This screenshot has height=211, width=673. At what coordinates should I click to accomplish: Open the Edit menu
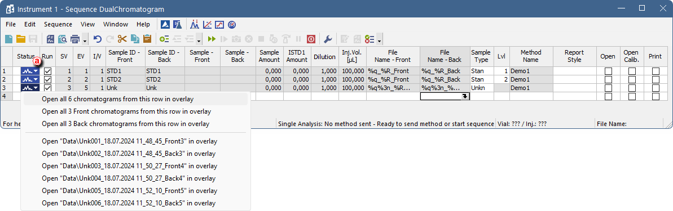29,24
